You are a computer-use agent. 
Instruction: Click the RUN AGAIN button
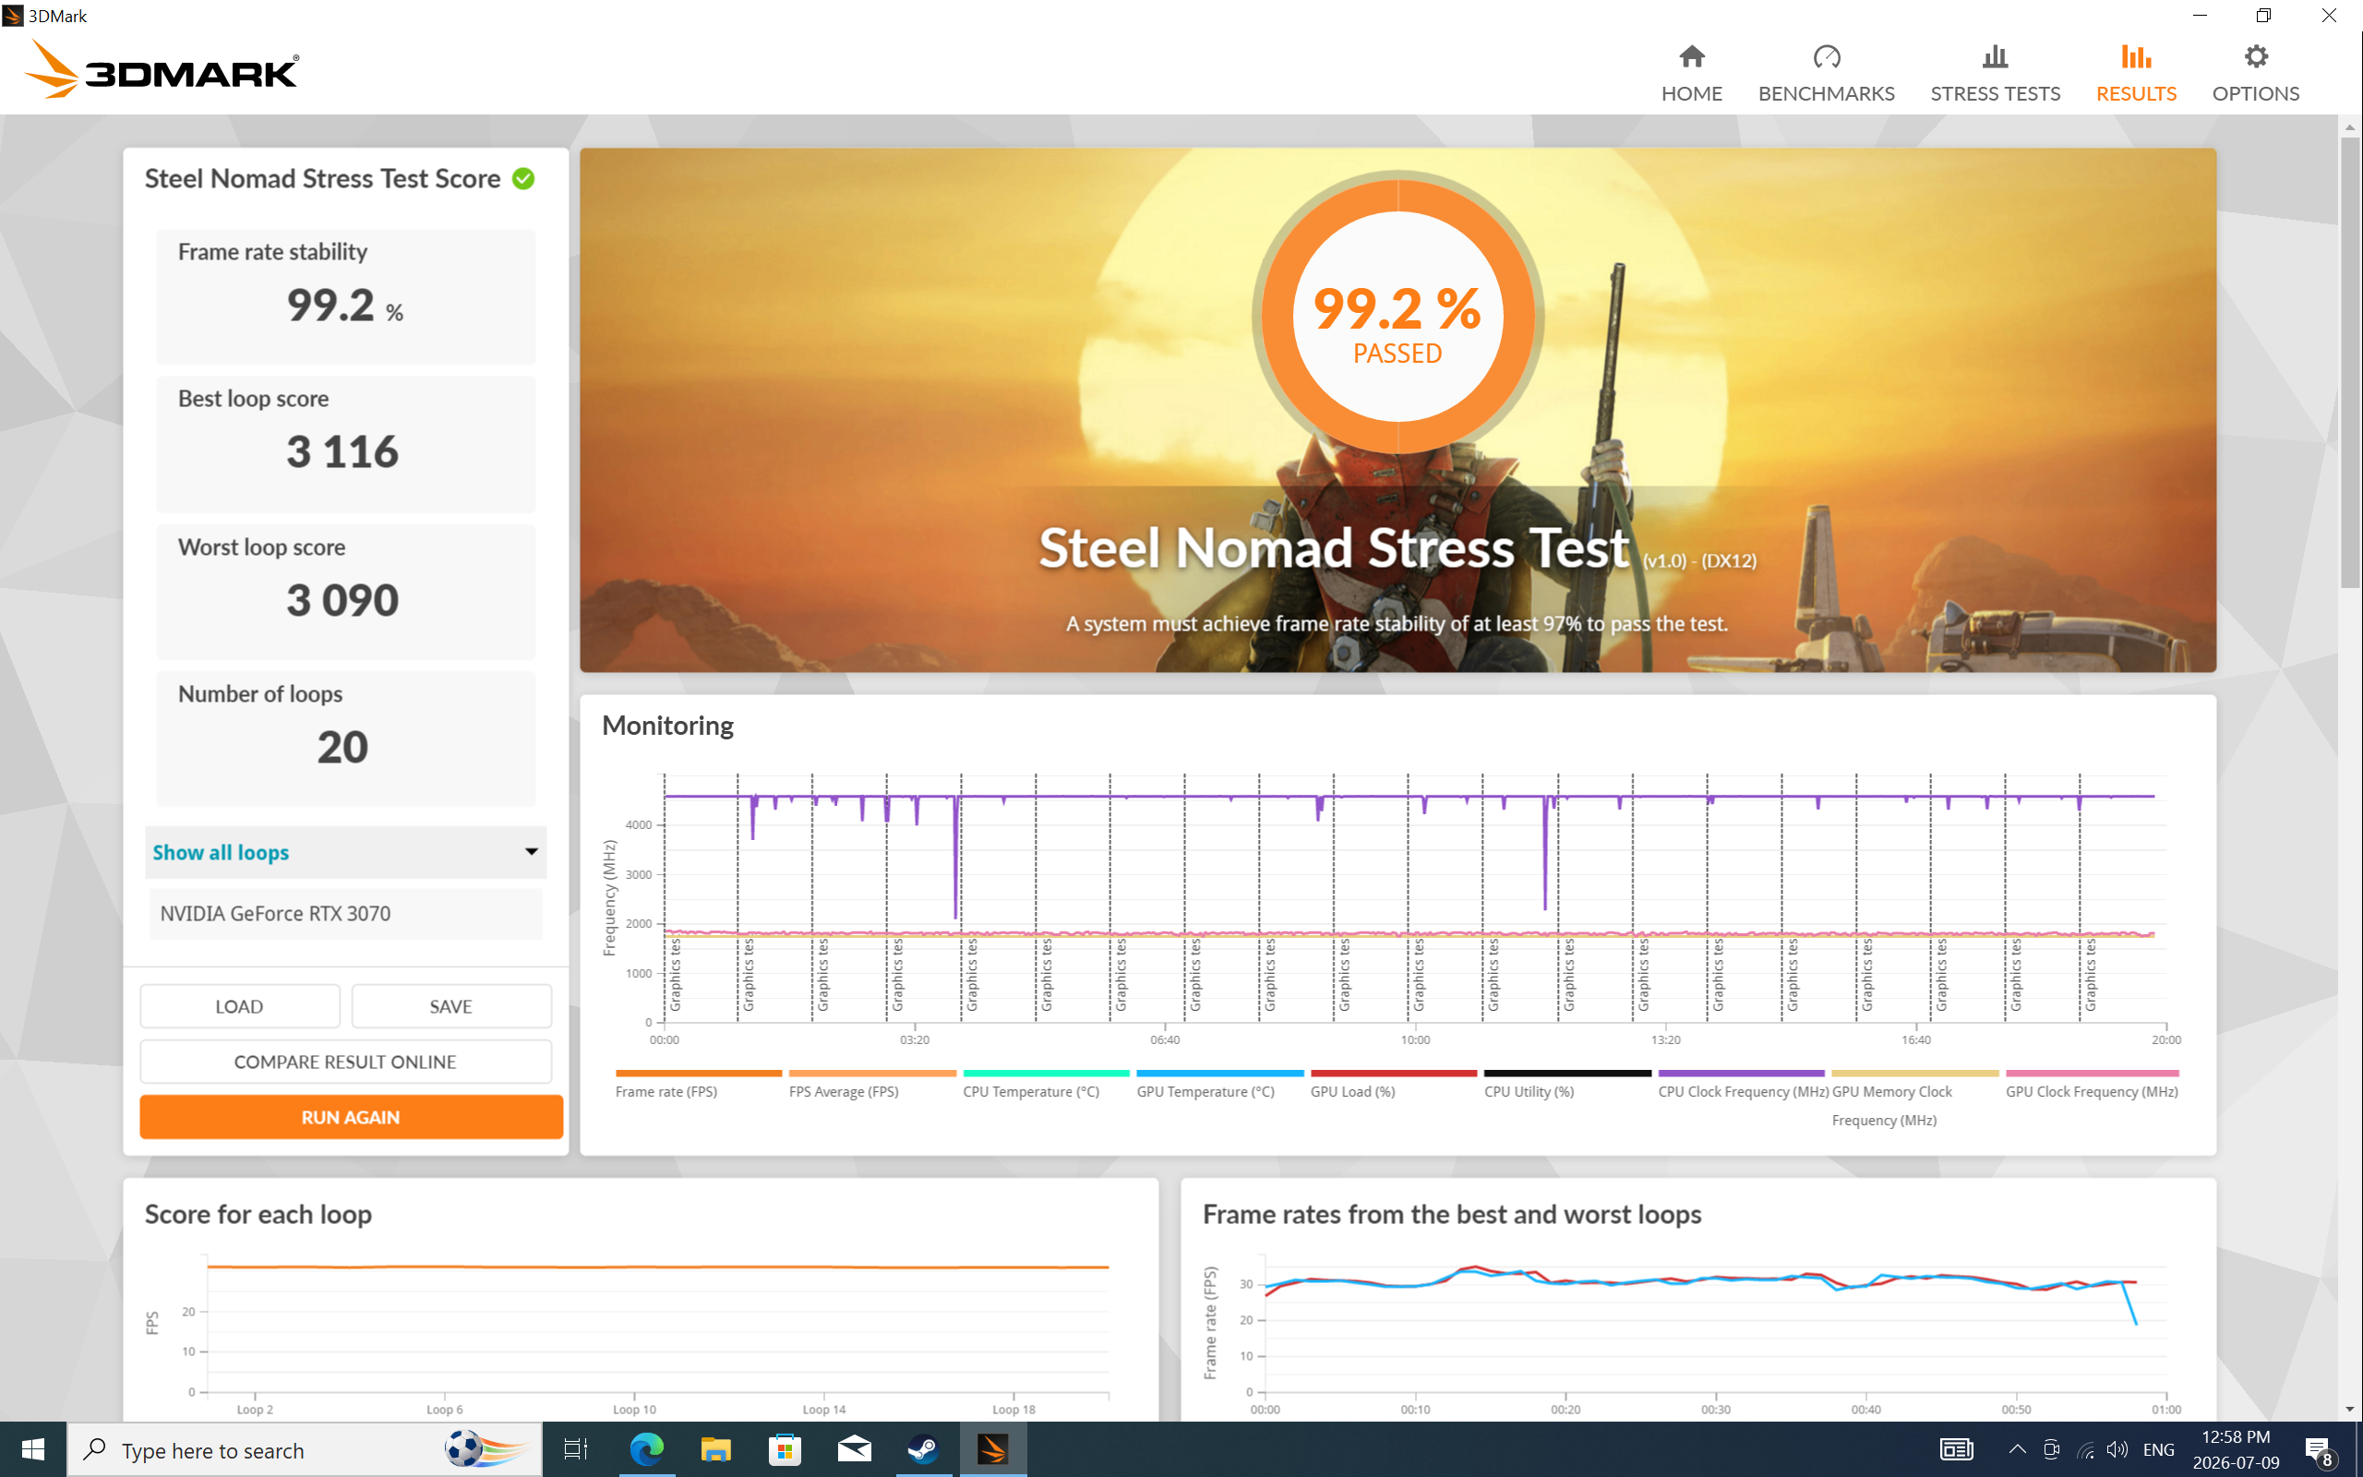click(351, 1117)
